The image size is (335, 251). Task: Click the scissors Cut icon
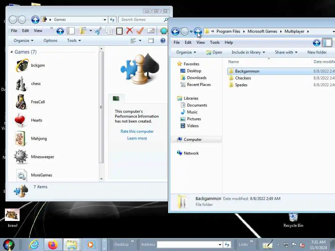coord(98,31)
